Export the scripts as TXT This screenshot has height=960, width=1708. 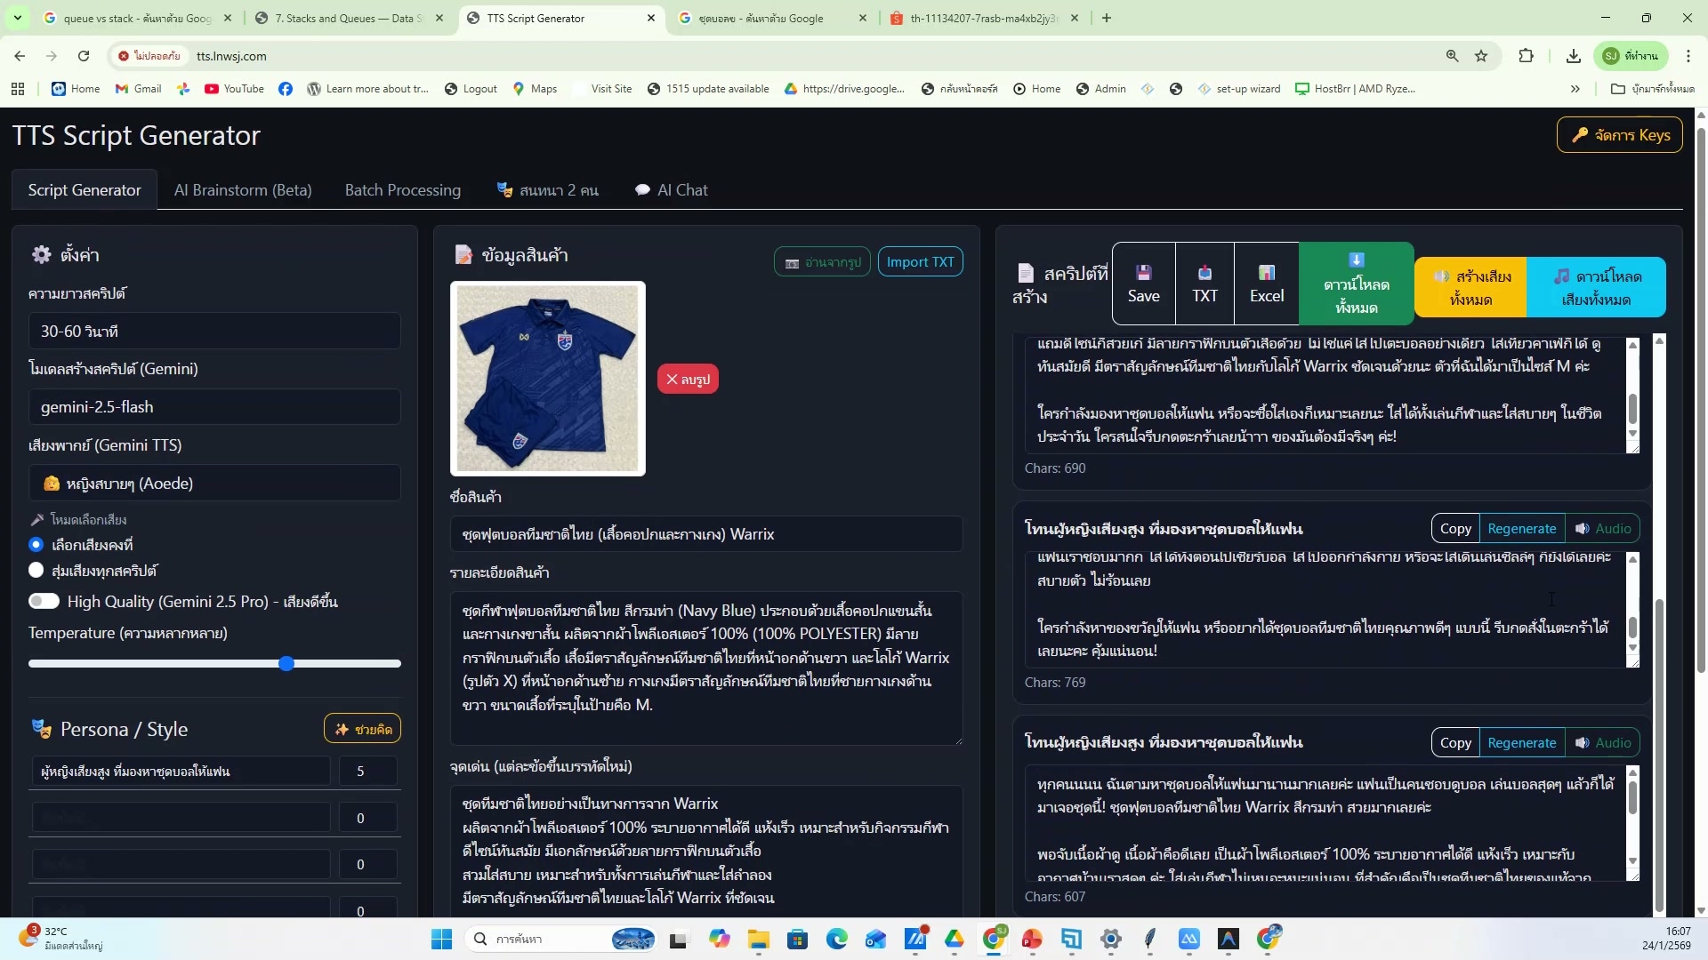coord(1204,284)
